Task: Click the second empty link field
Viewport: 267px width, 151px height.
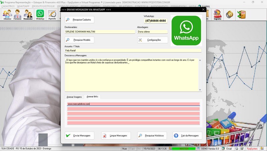Action: [x=133, y=109]
